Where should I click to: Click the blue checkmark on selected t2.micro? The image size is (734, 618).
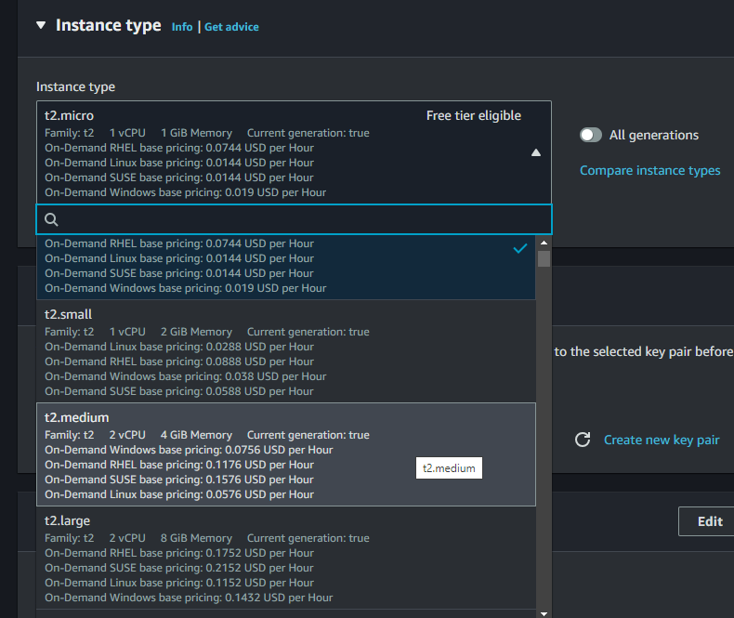coord(520,249)
